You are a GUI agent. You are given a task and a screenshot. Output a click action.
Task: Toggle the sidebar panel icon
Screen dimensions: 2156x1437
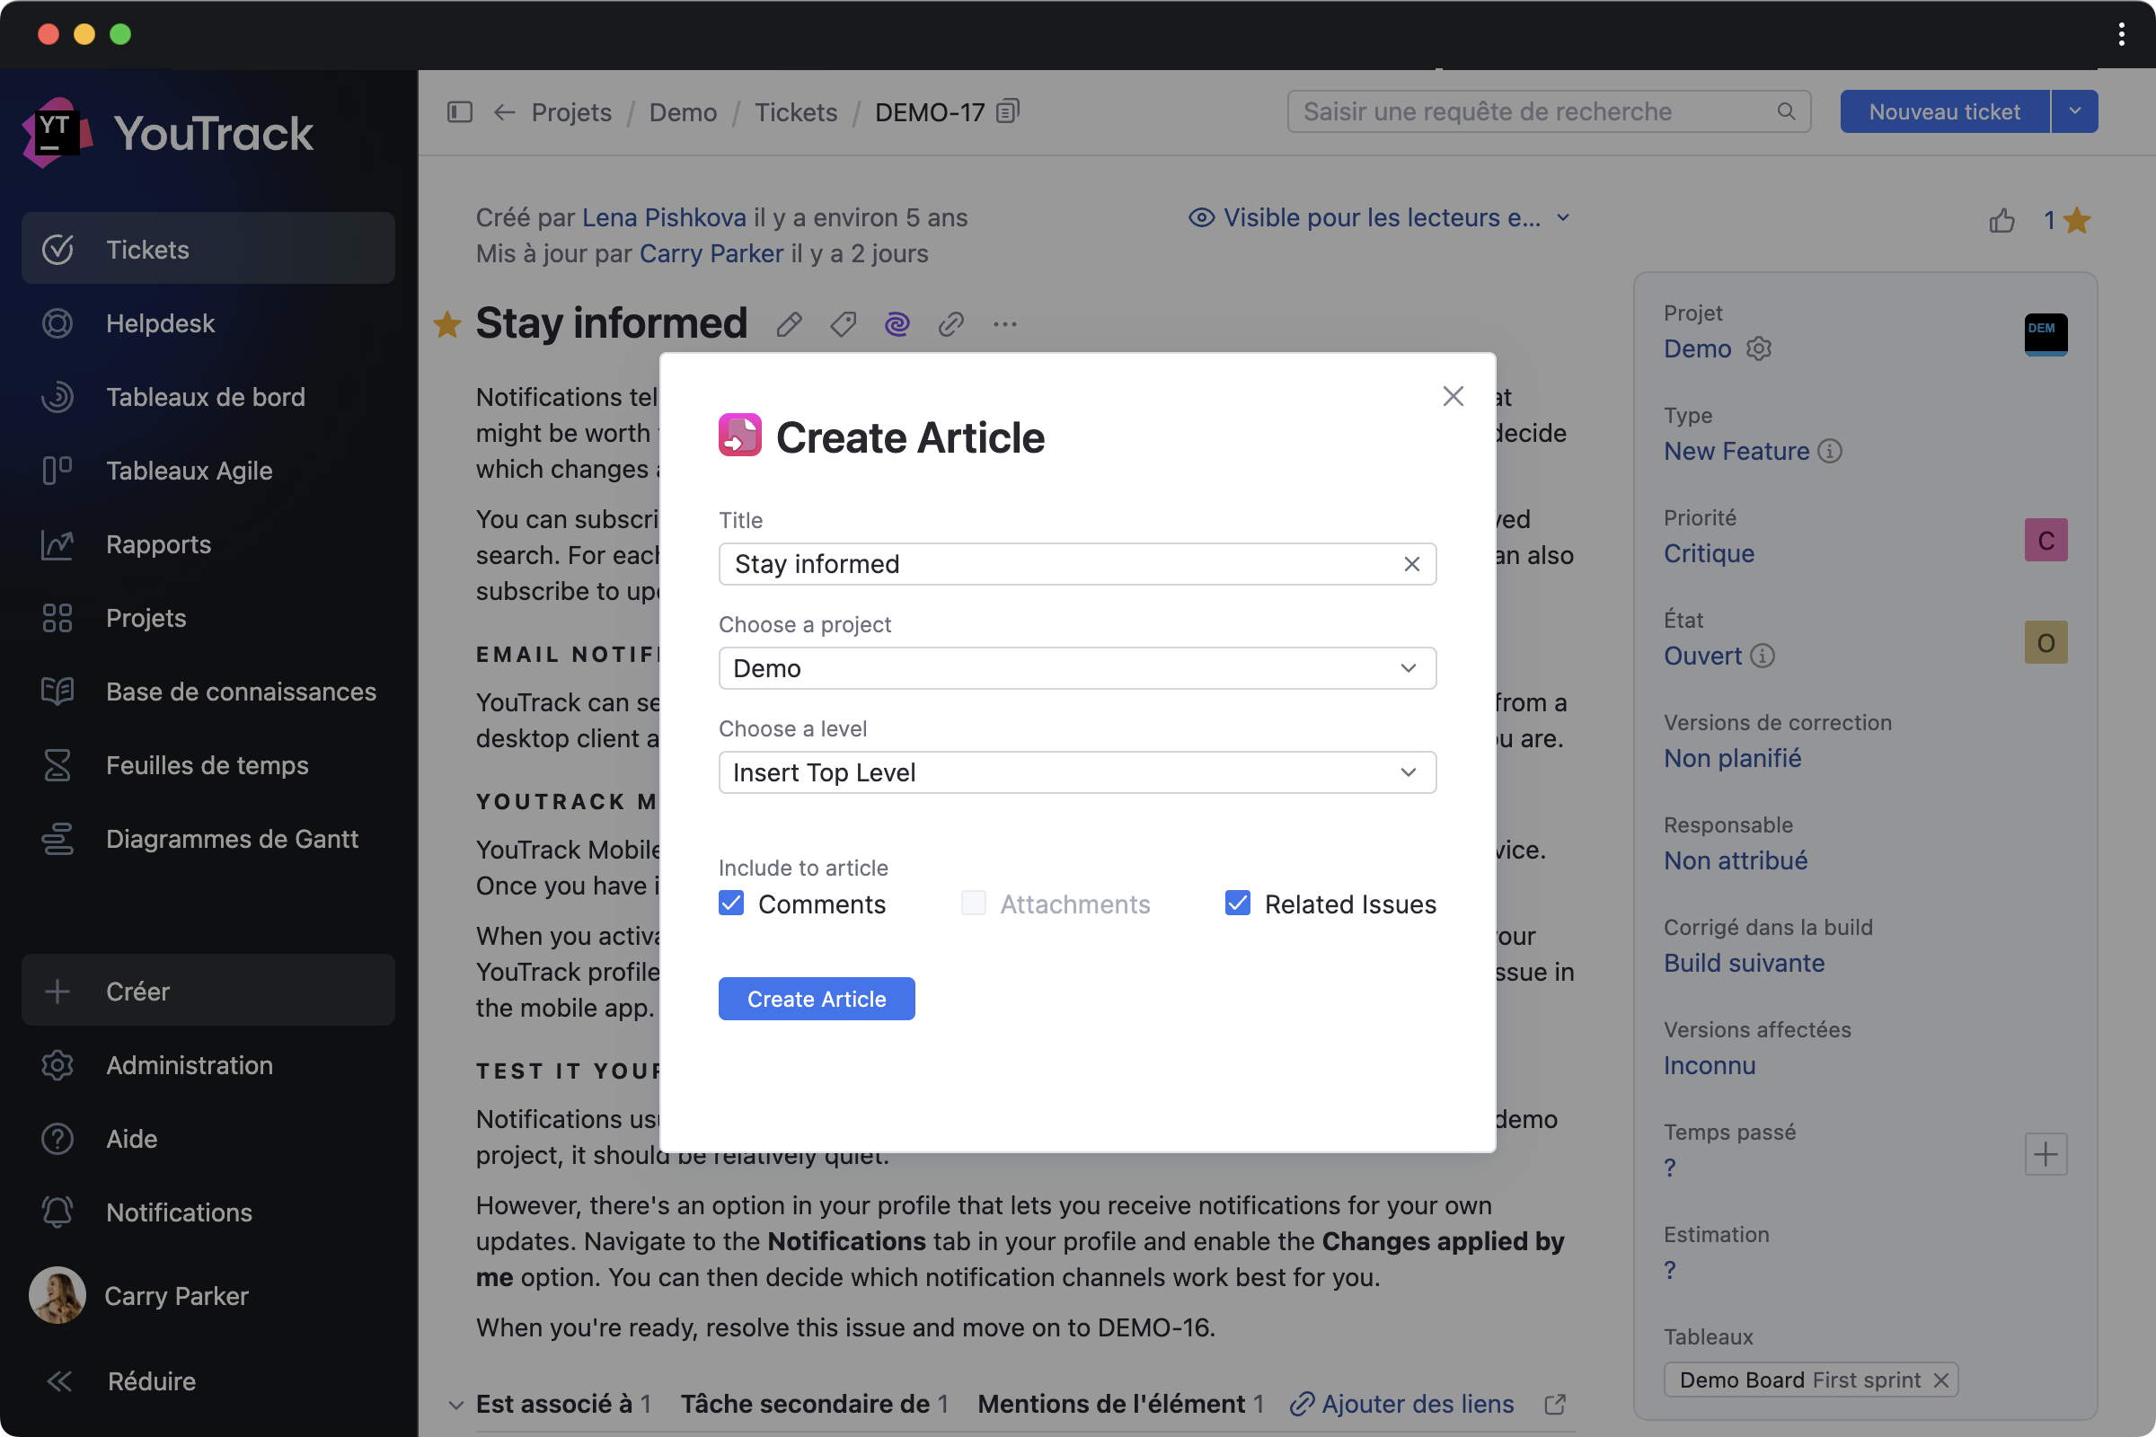pos(459,111)
